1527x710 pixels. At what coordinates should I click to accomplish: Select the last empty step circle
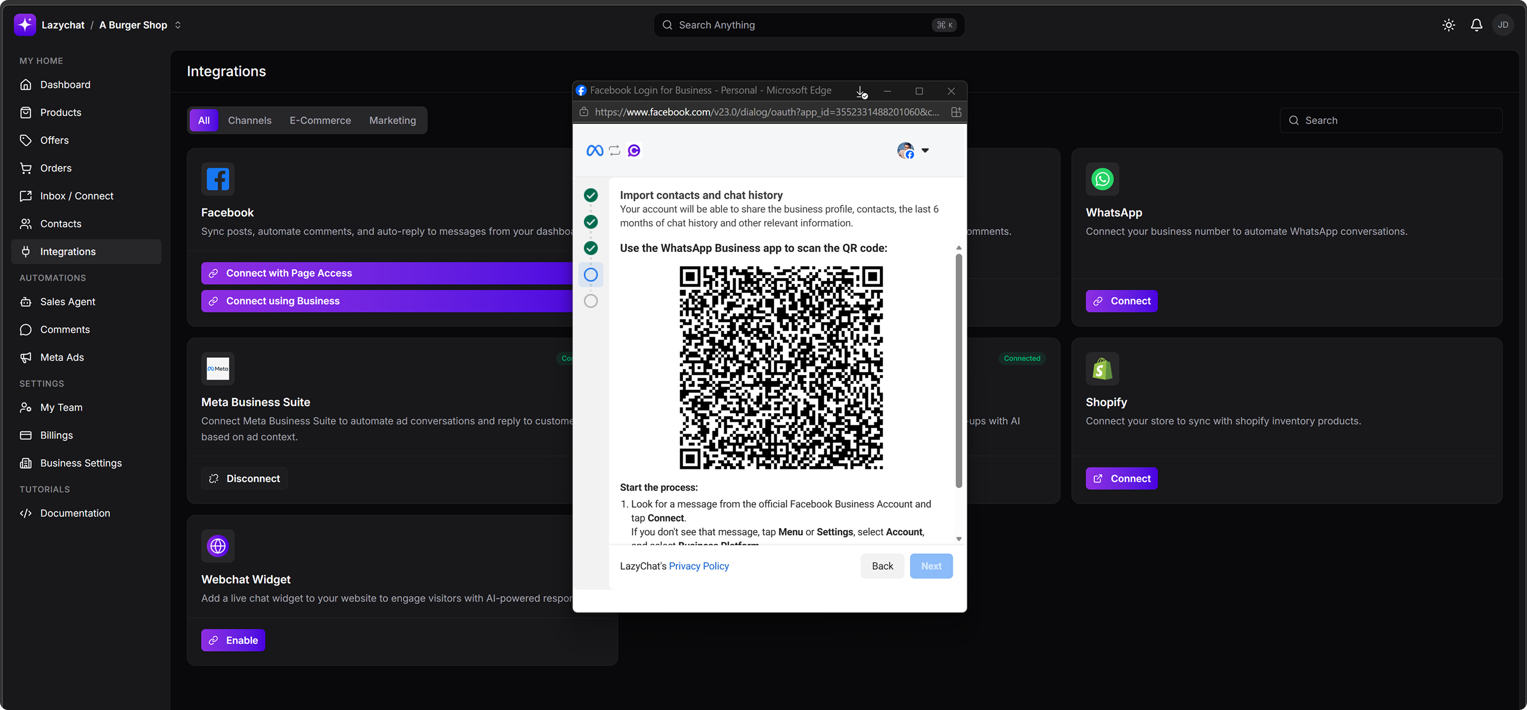coord(590,301)
